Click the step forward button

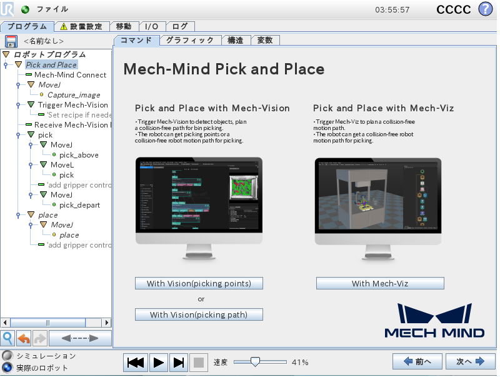point(179,363)
